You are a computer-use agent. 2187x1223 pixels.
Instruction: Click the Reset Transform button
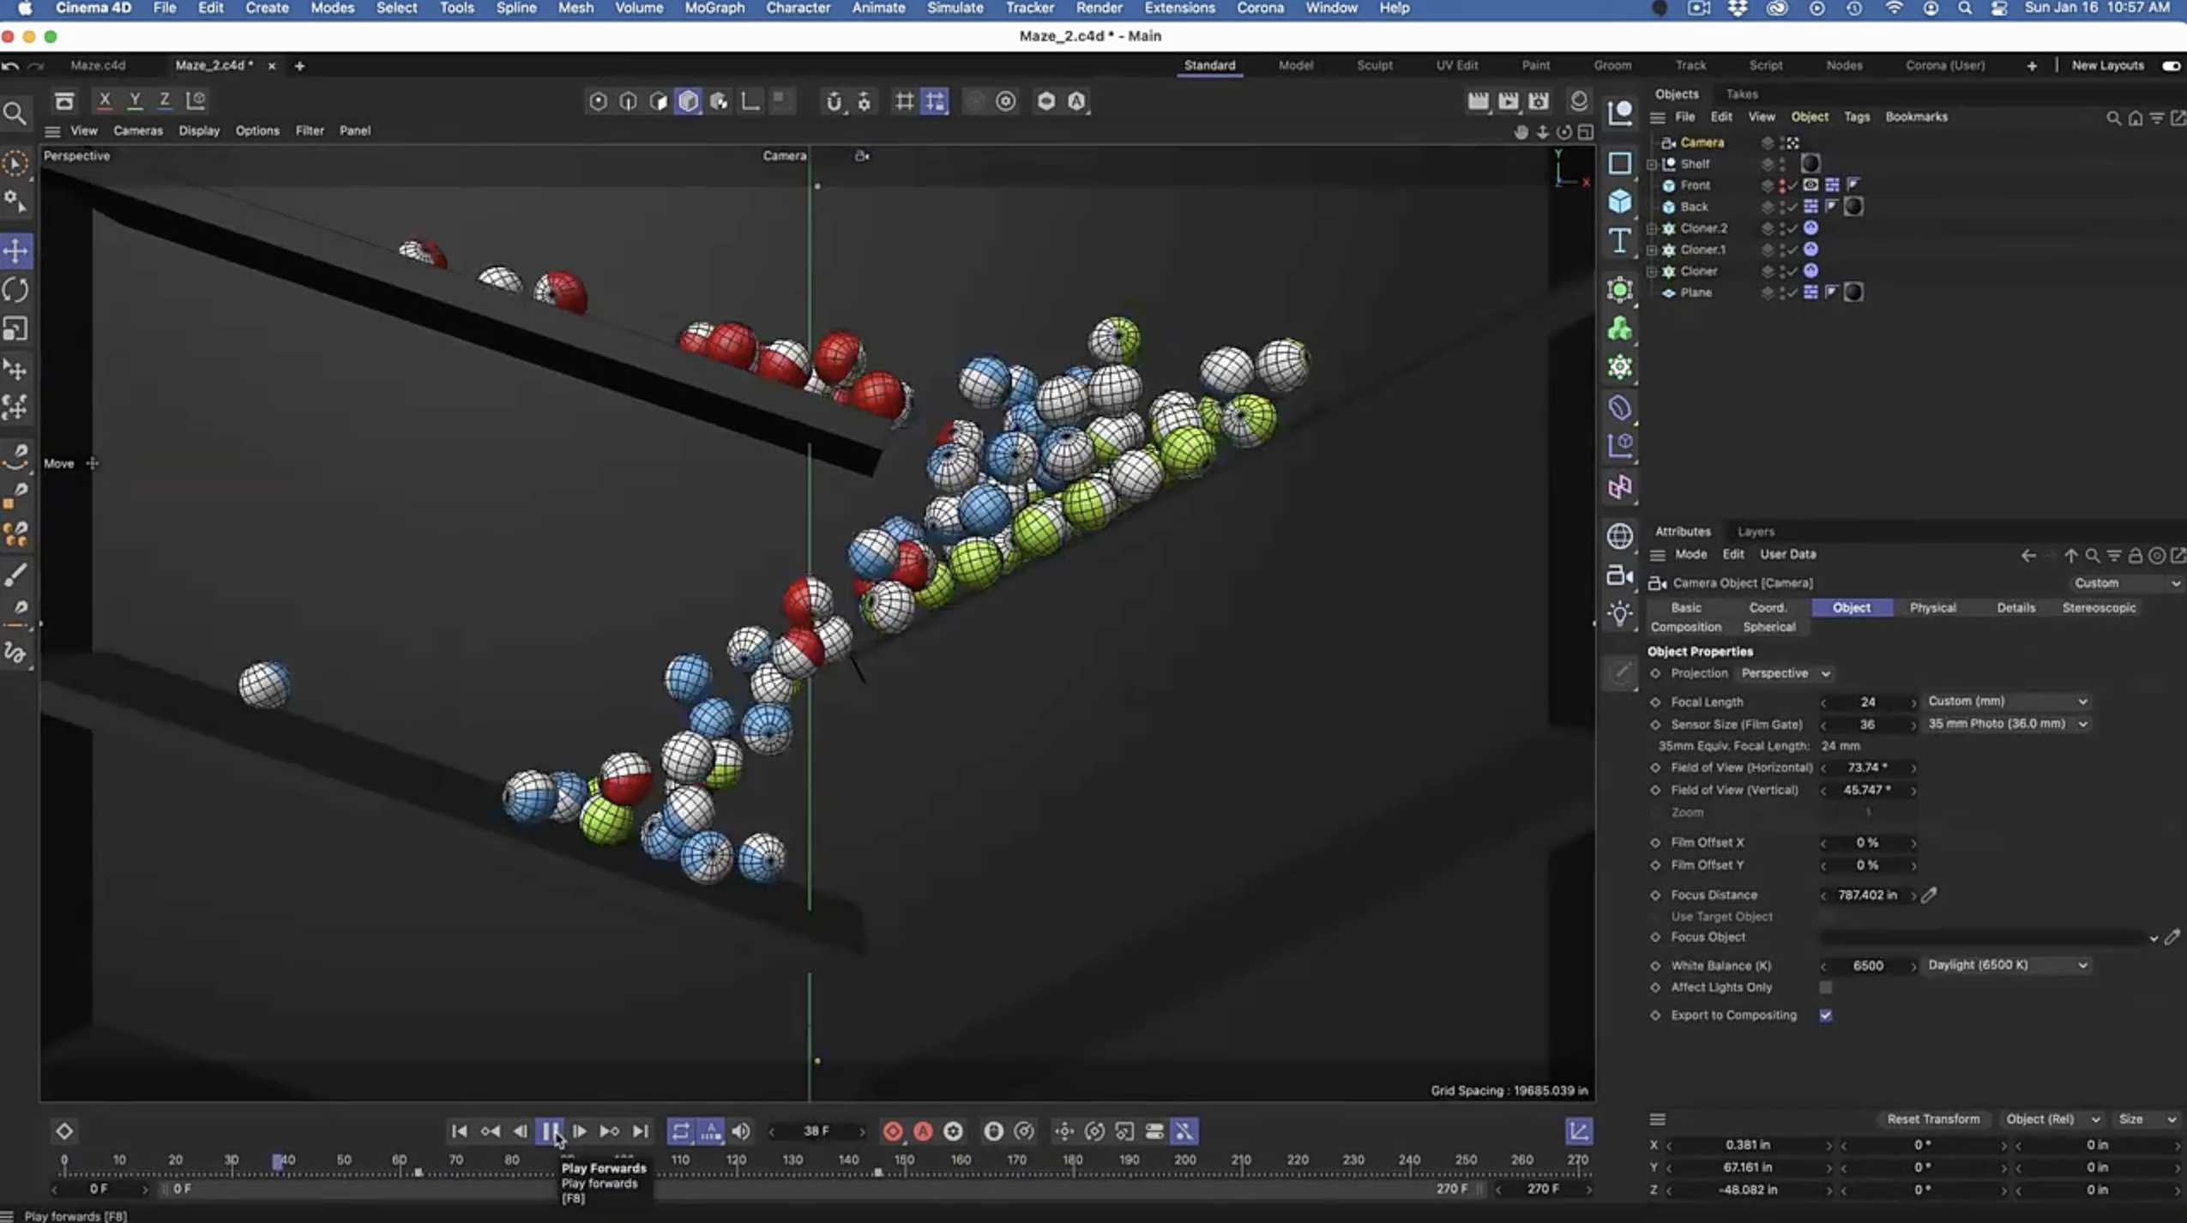[1932, 1118]
